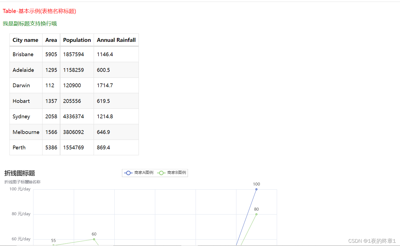The height and width of the screenshot is (246, 400).
Task: Click the 60 元/day axis label
Action: click(21, 239)
